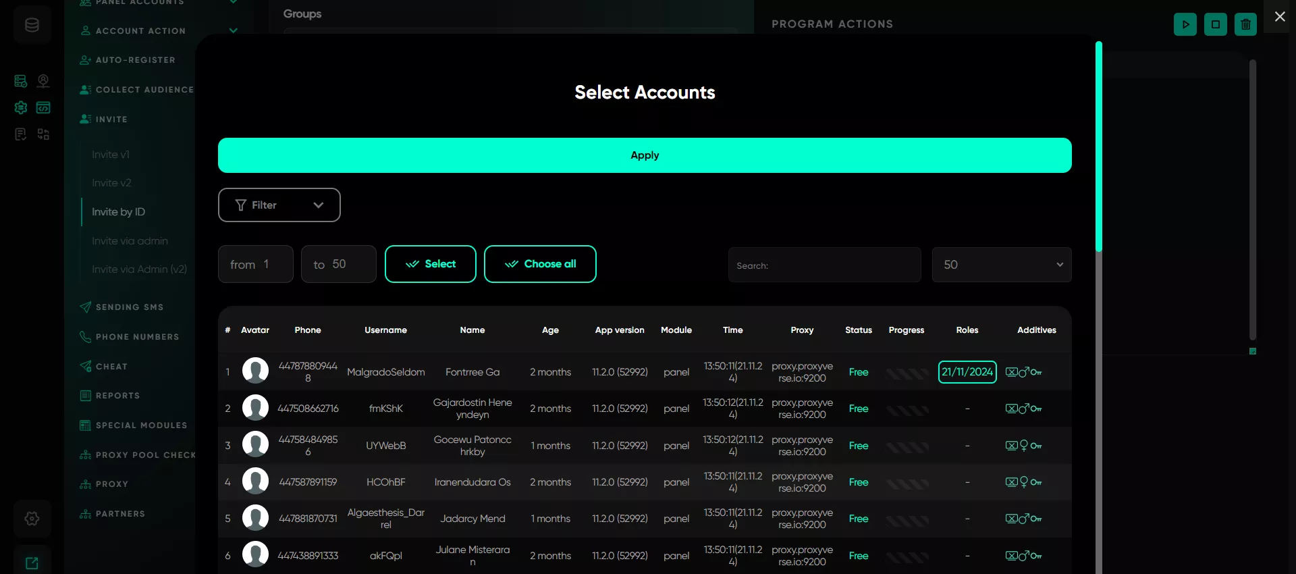1296x574 pixels.
Task: Click female gender icon for HCOhBF row
Action: click(x=1024, y=482)
